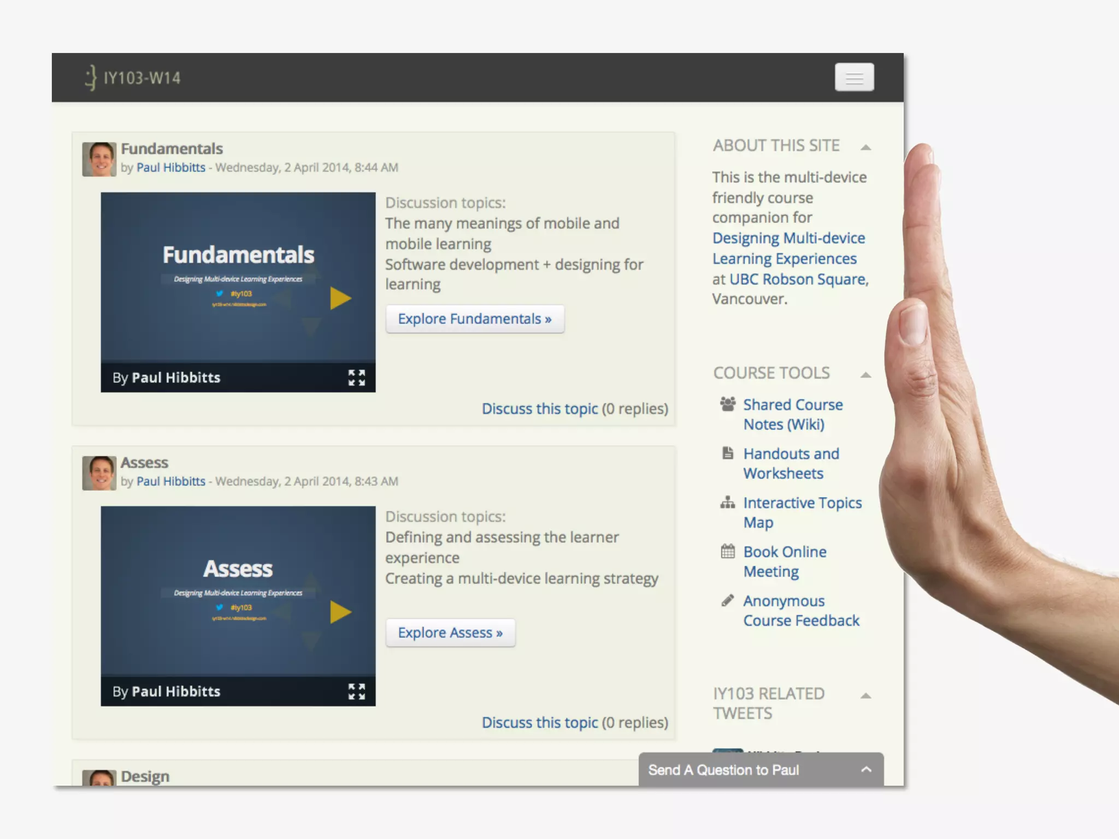
Task: Click the Interactive Topics Map sitemap icon
Action: coord(727,502)
